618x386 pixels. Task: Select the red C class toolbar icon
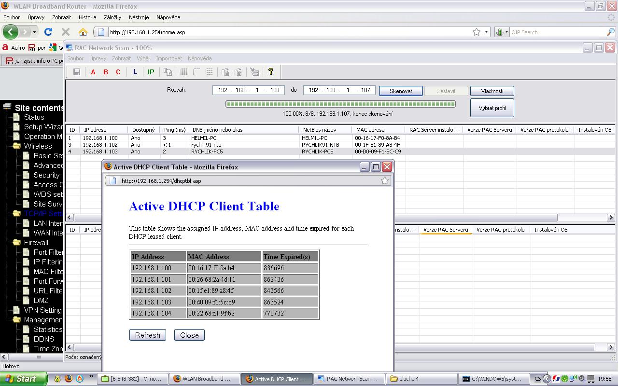pyautogui.click(x=118, y=72)
